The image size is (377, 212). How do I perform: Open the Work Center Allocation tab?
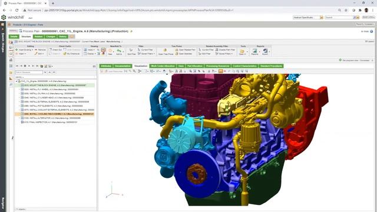pyautogui.click(x=163, y=66)
